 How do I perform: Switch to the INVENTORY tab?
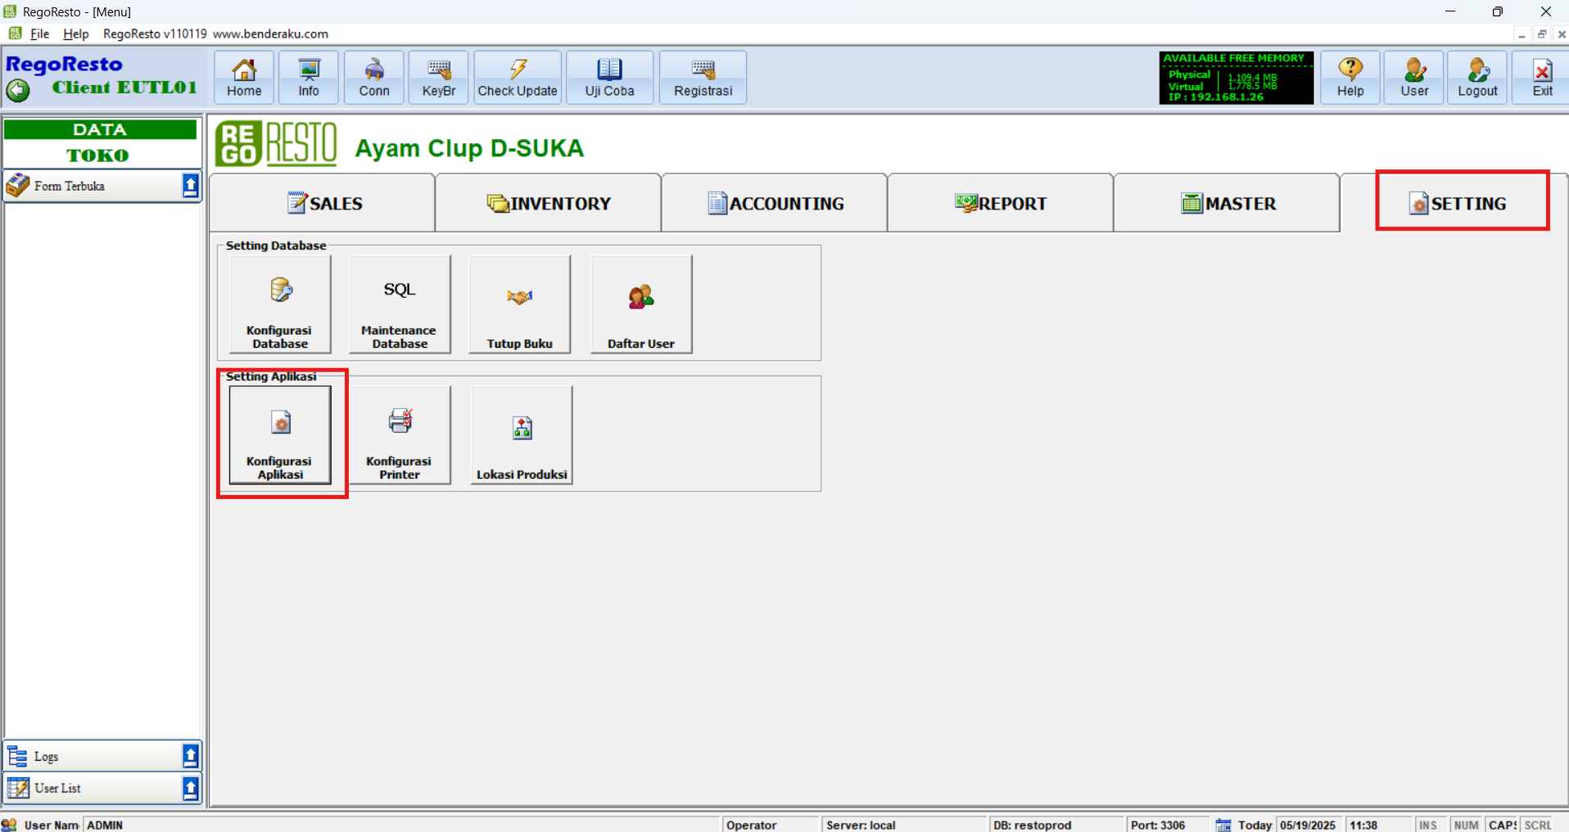549,203
